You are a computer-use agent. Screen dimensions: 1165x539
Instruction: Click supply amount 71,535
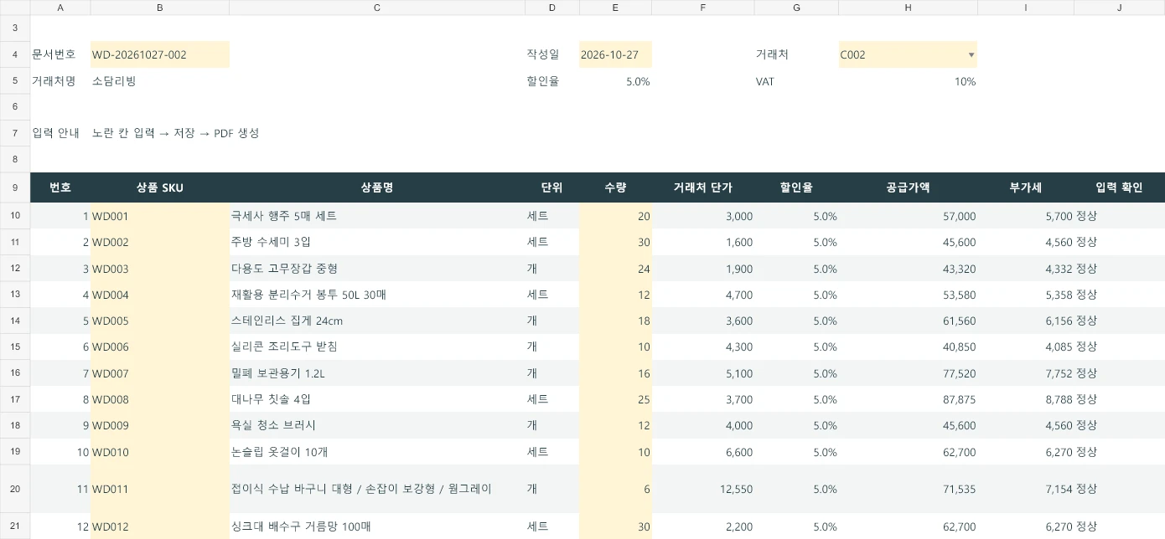(x=959, y=489)
